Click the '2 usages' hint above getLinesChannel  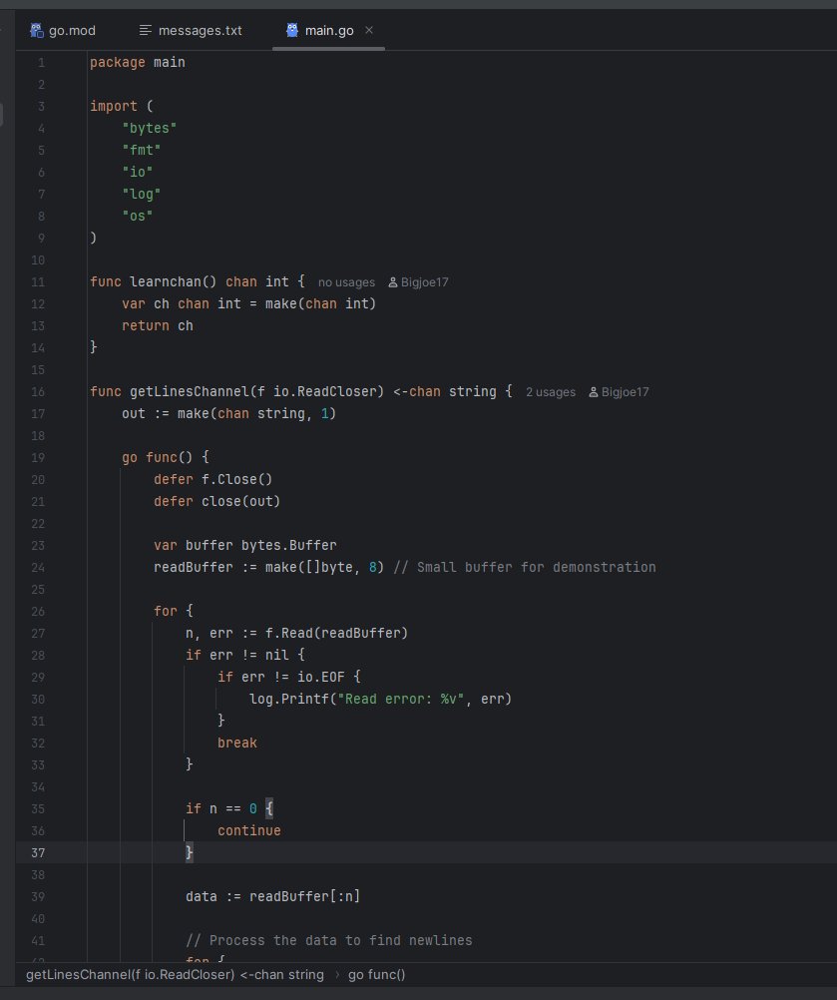coord(550,392)
